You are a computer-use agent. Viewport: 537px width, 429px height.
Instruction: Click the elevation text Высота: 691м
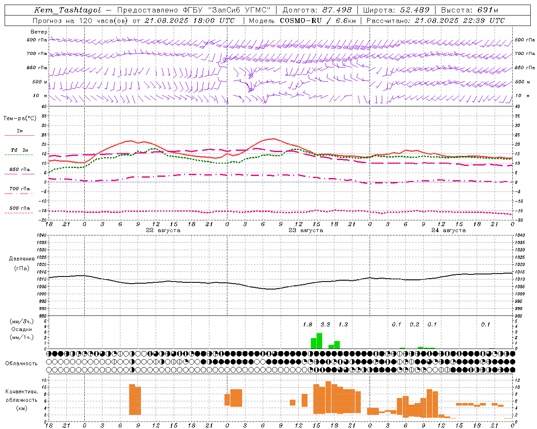469,10
